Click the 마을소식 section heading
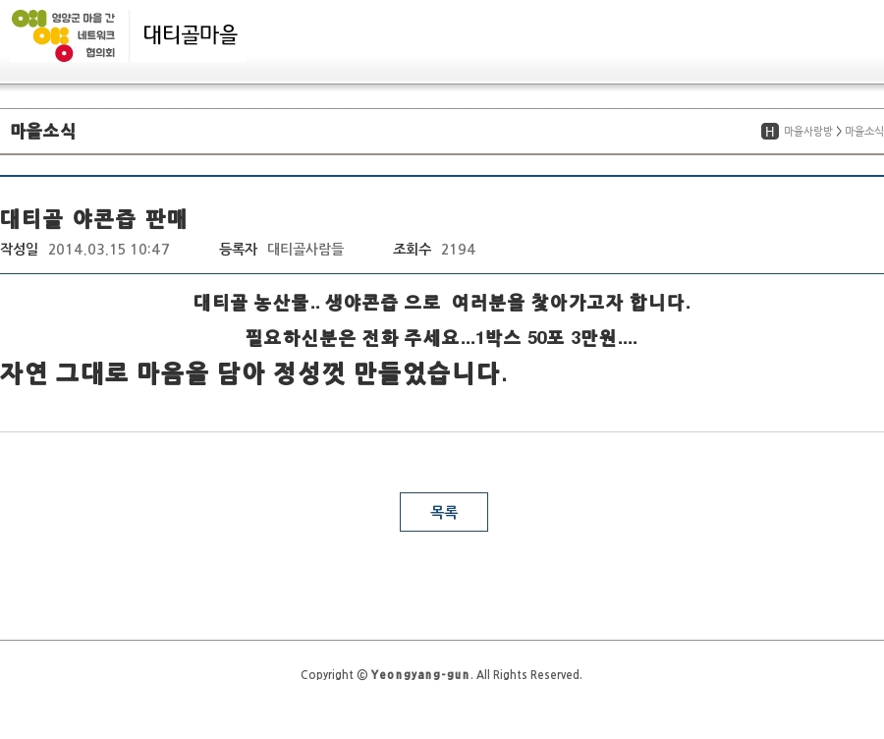Viewport: 884px width, 739px height. tap(43, 131)
